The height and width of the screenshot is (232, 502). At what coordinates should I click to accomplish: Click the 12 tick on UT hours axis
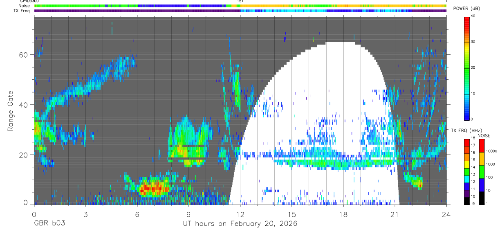240,214
